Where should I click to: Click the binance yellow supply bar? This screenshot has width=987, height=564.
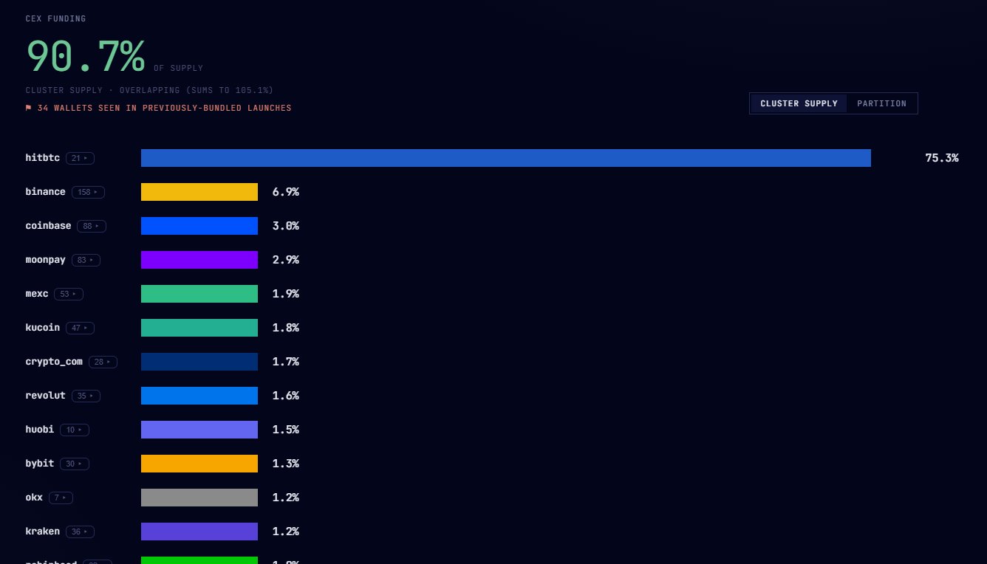pos(199,192)
